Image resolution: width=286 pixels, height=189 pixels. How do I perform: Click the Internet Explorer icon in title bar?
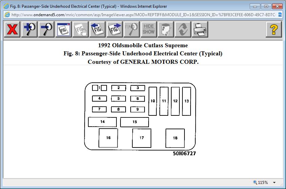pyautogui.click(x=6, y=6)
